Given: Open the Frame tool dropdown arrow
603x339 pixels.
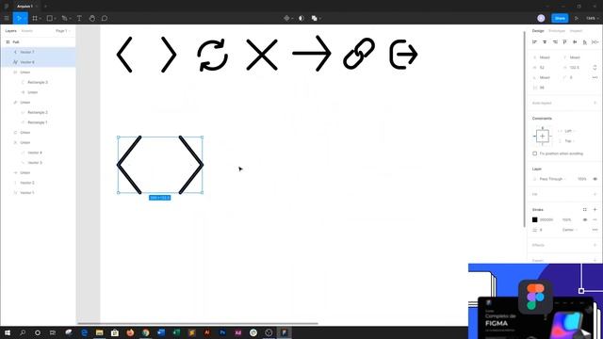Looking at the screenshot, I should (40, 19).
